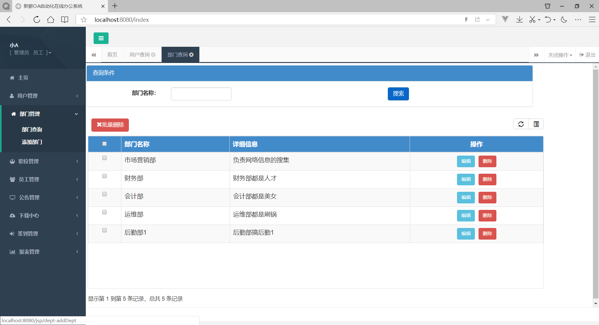Check the box for 市场营销部 row

click(105, 158)
